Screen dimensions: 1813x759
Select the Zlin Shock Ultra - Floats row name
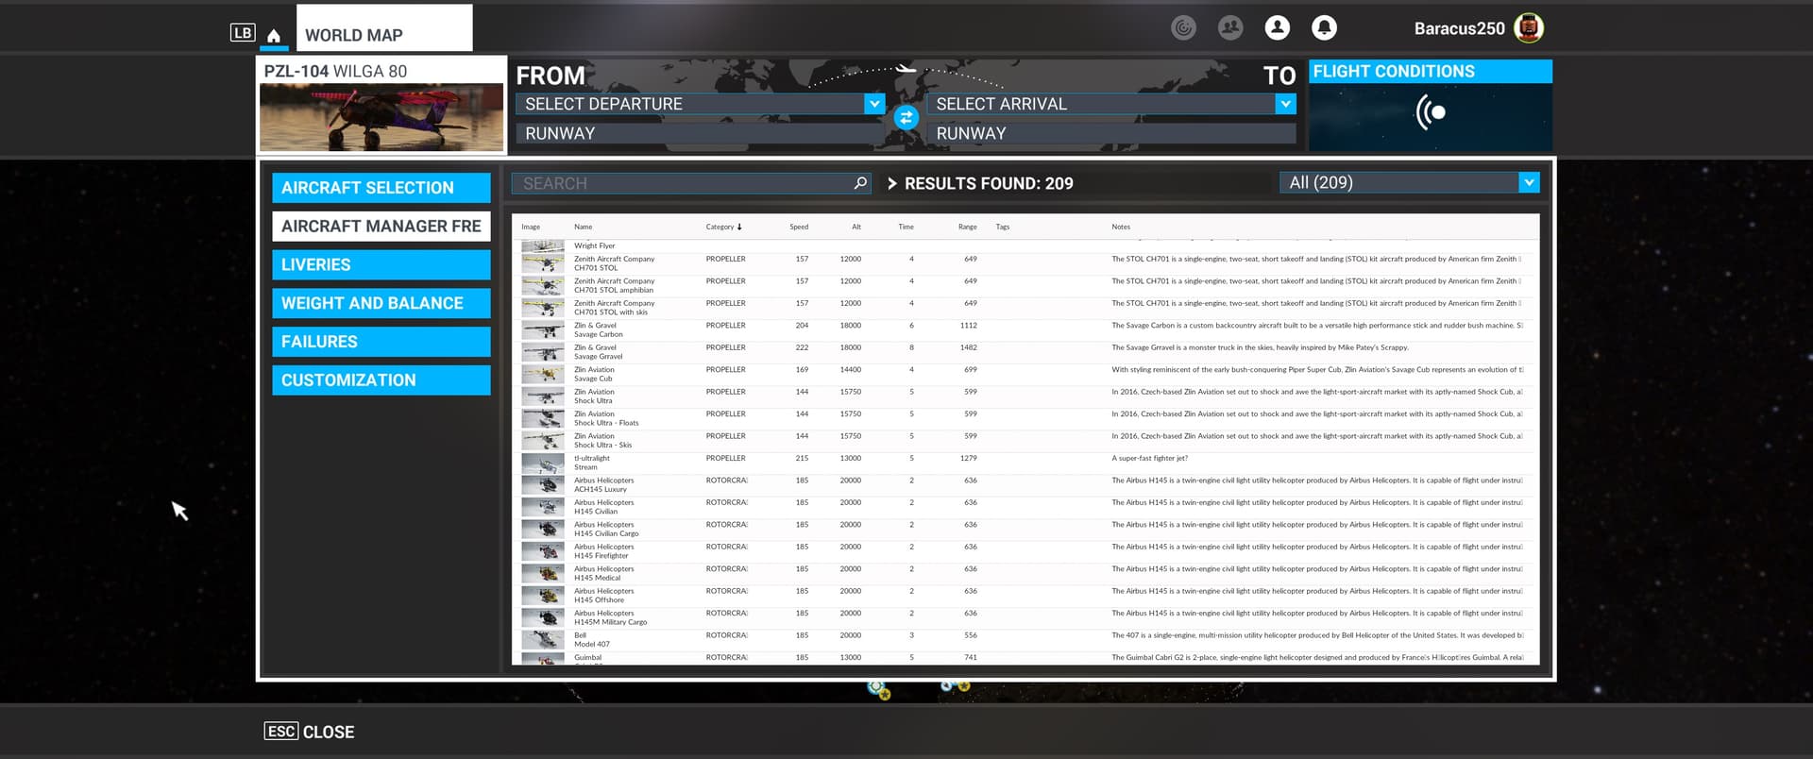pyautogui.click(x=606, y=418)
